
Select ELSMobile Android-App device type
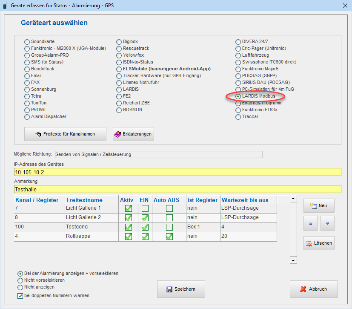pyautogui.click(x=120, y=69)
